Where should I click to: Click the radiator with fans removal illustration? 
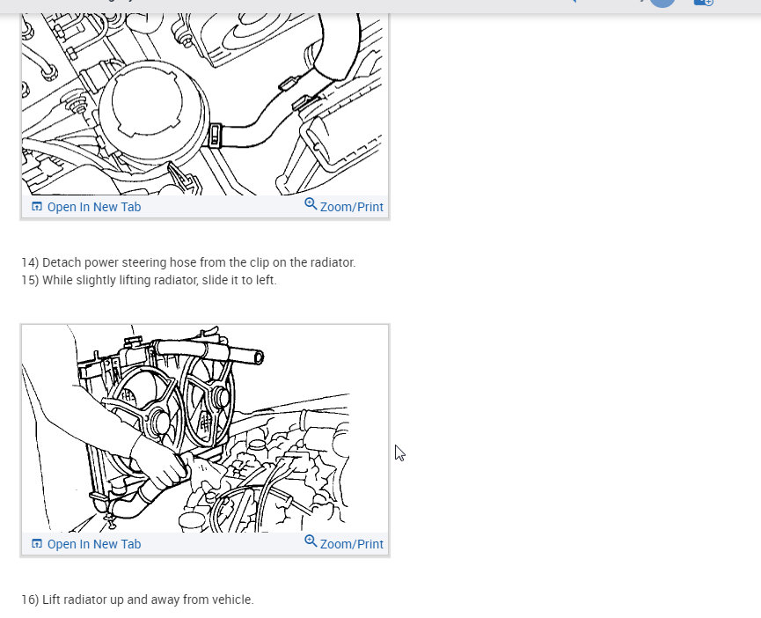[205, 429]
